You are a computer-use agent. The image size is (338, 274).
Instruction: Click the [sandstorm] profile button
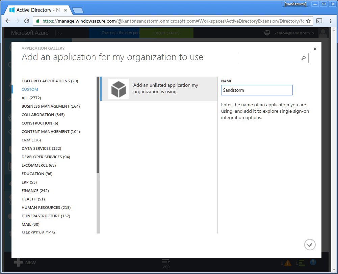295,4
